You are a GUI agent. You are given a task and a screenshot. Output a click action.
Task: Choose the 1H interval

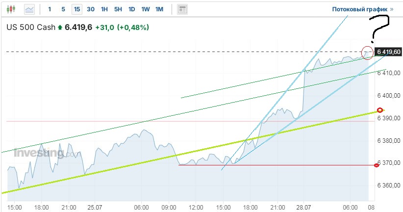104,9
